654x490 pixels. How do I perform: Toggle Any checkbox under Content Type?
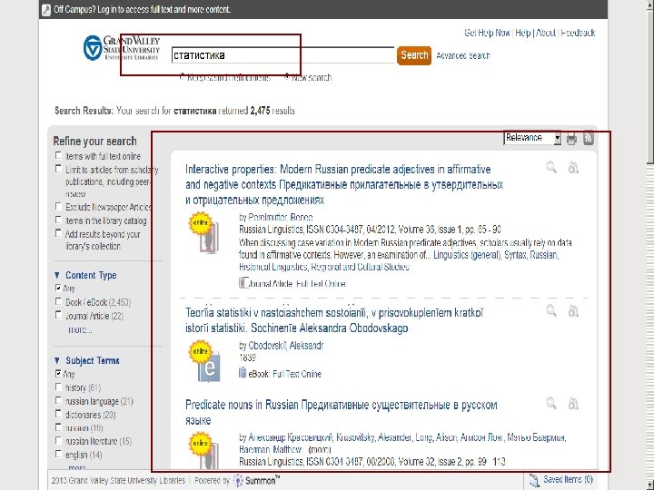pyautogui.click(x=58, y=288)
